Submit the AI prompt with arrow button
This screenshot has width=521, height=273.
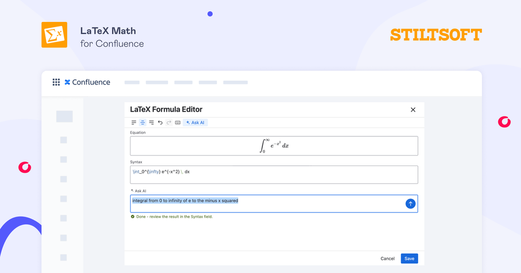(410, 204)
